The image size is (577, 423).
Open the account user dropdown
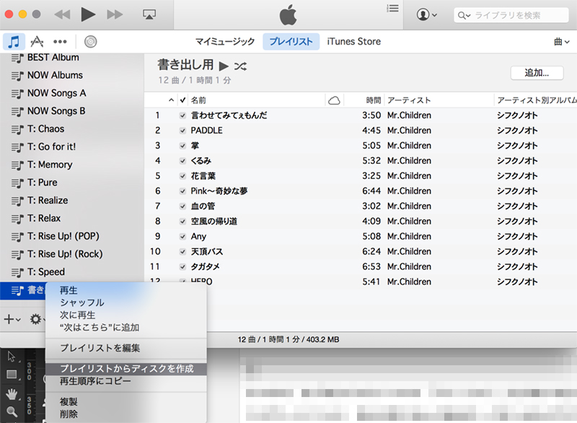tap(426, 14)
